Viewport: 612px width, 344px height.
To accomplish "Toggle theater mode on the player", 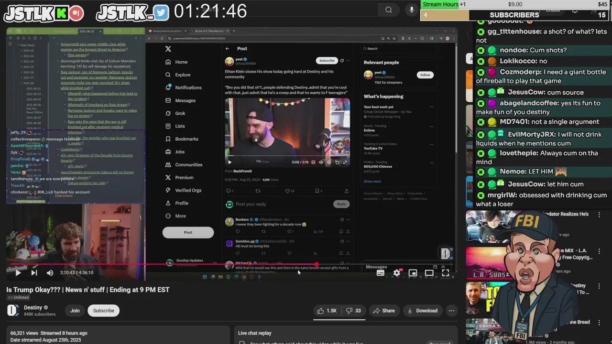I will pos(429,273).
